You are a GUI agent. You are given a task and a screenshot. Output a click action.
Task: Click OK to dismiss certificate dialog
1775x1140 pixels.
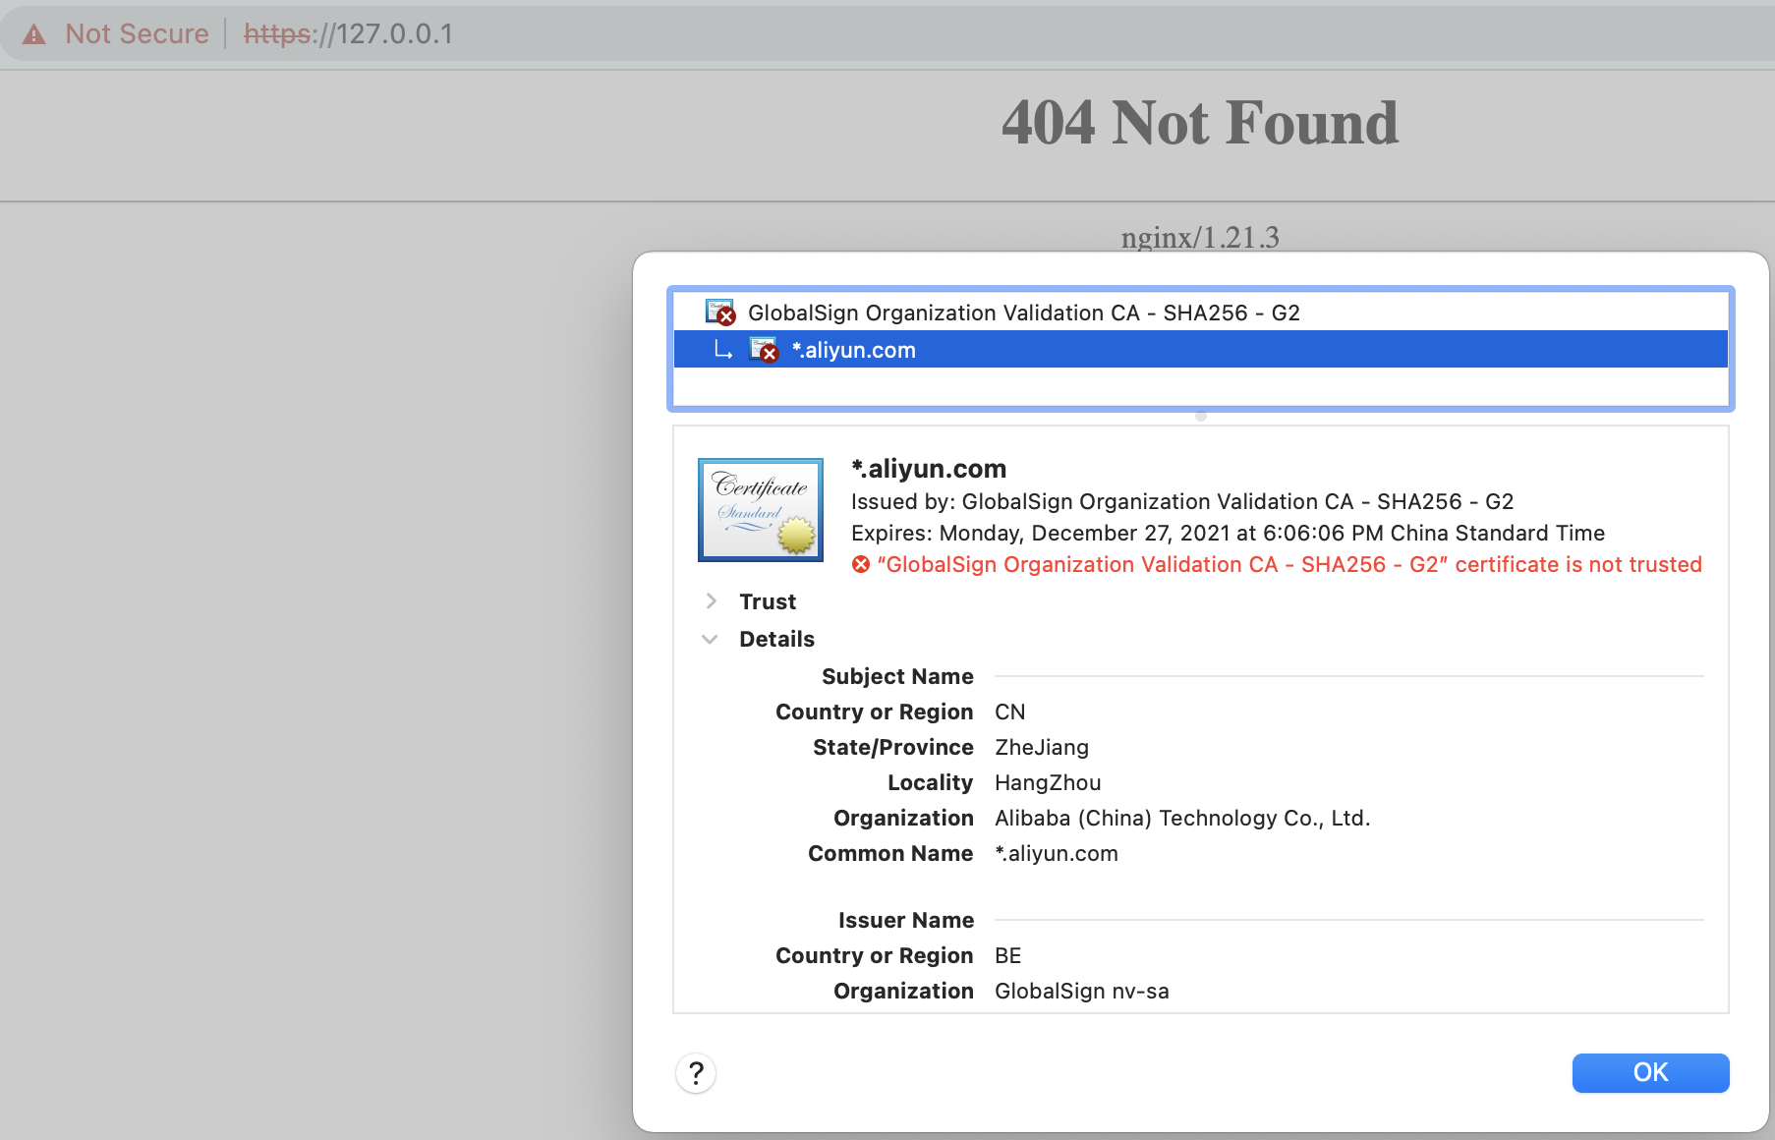tap(1650, 1072)
